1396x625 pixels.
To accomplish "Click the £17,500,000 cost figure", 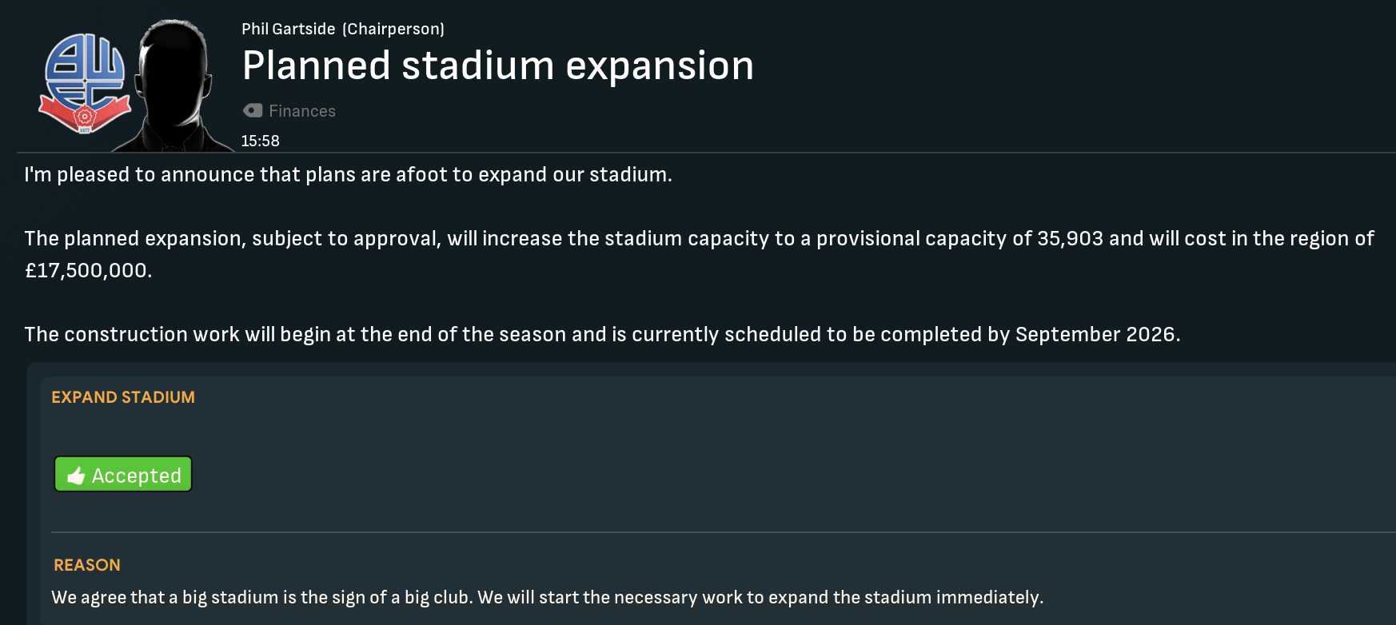I will click(87, 270).
